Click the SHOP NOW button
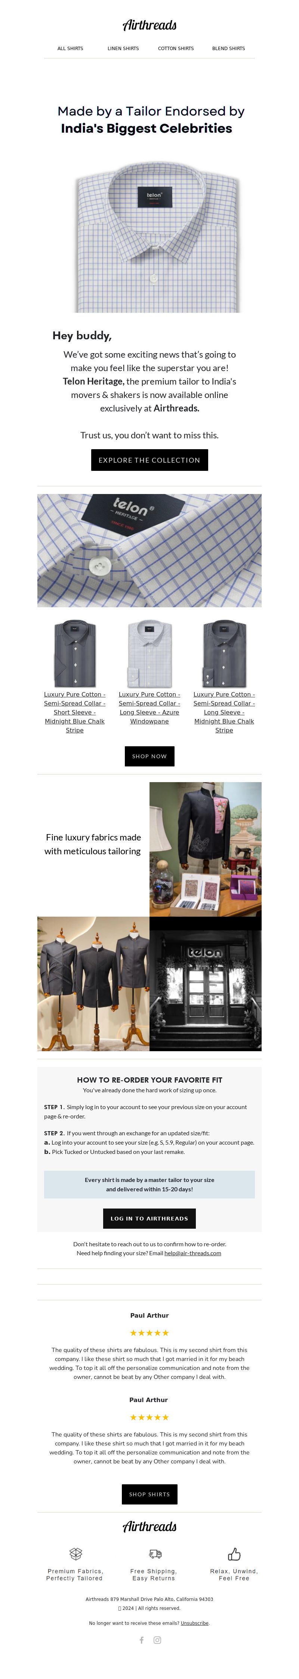299x1679 pixels. [149, 756]
